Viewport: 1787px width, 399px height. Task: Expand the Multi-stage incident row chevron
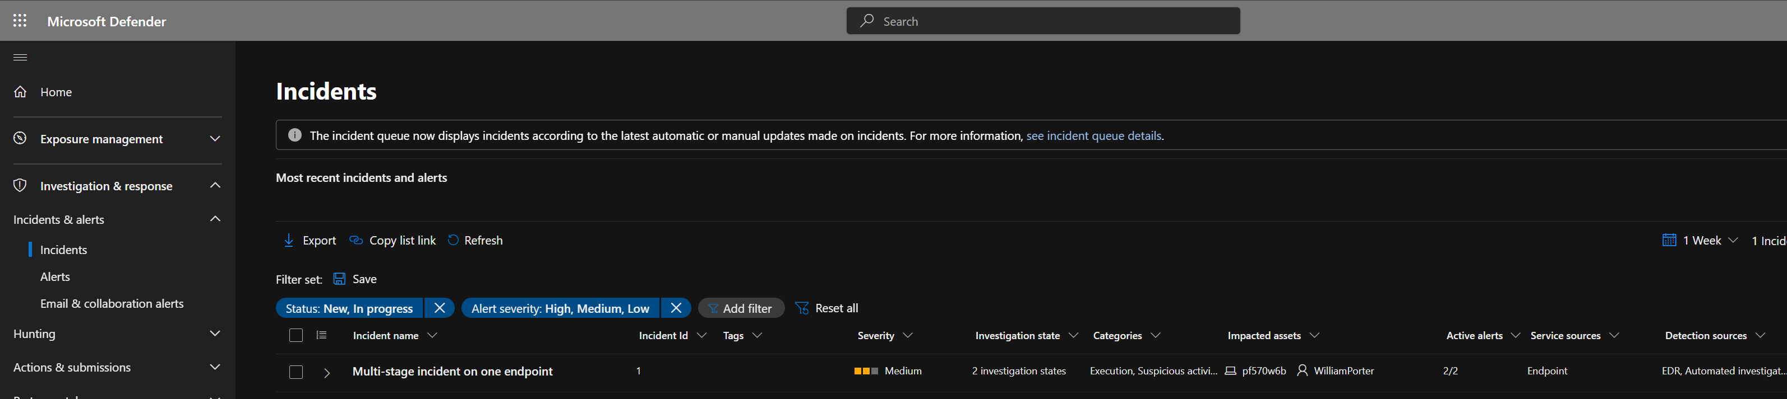click(x=327, y=373)
